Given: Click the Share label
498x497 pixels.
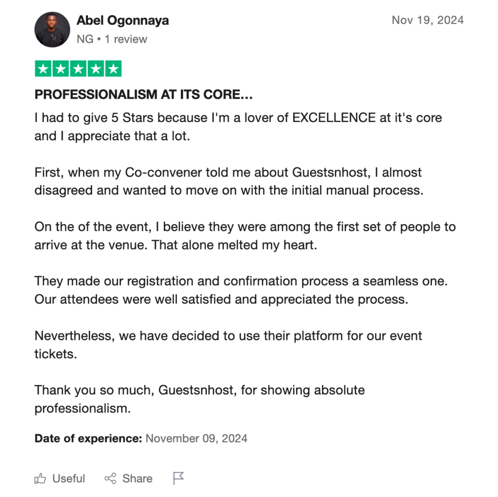Looking at the screenshot, I should [137, 478].
